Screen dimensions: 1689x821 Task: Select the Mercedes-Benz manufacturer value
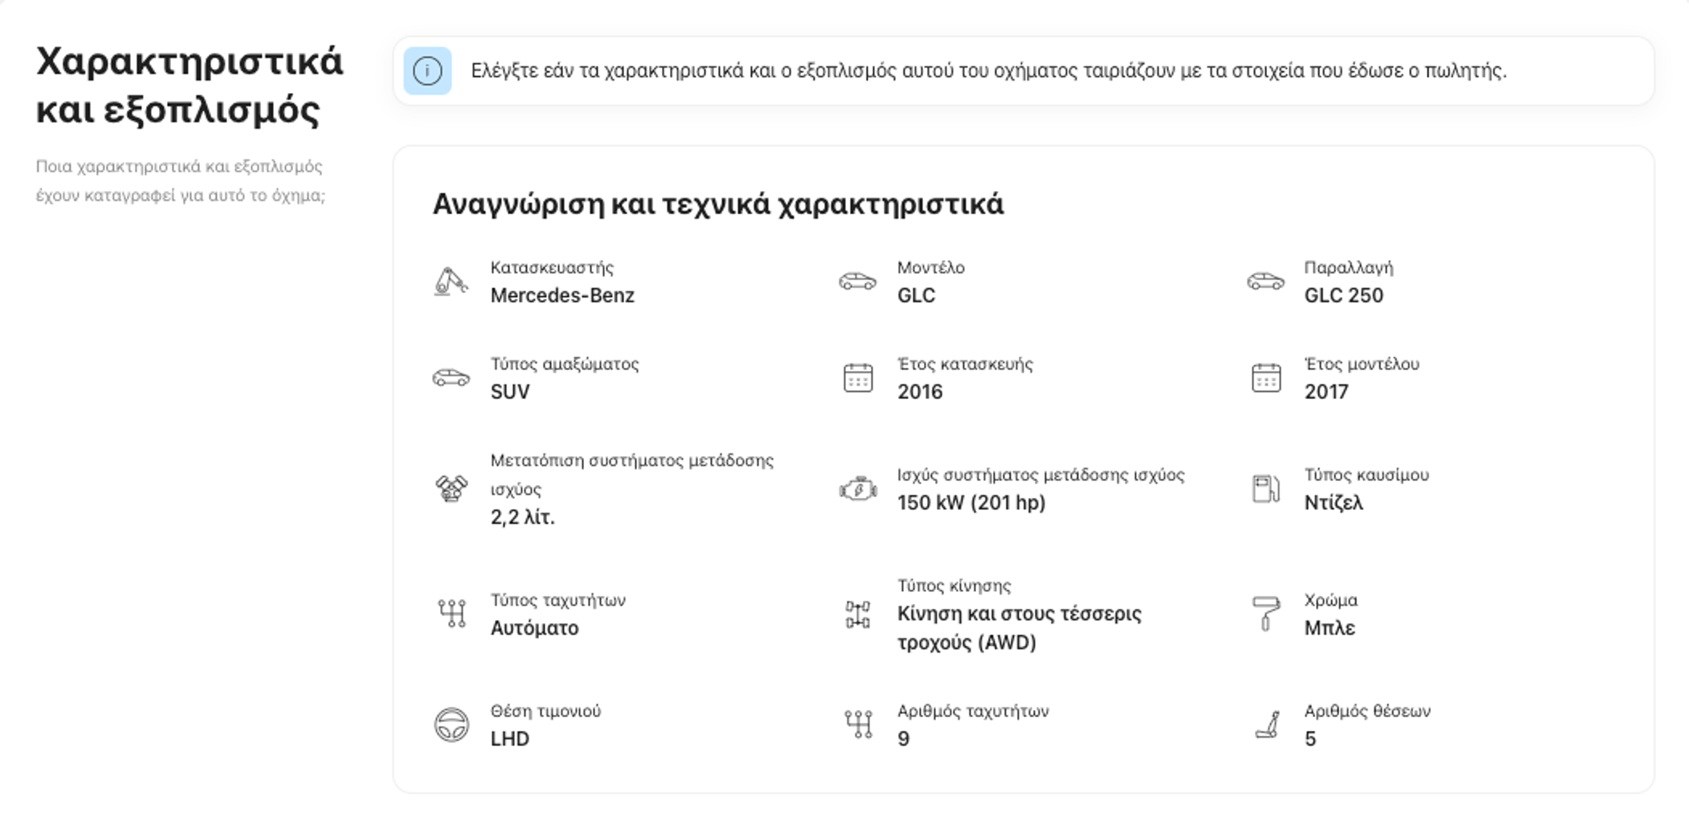coord(563,296)
